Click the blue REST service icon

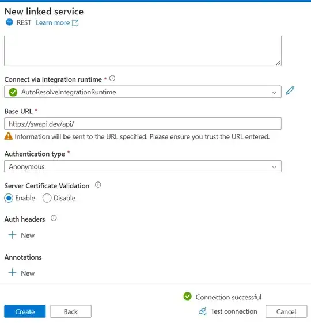pos(9,22)
